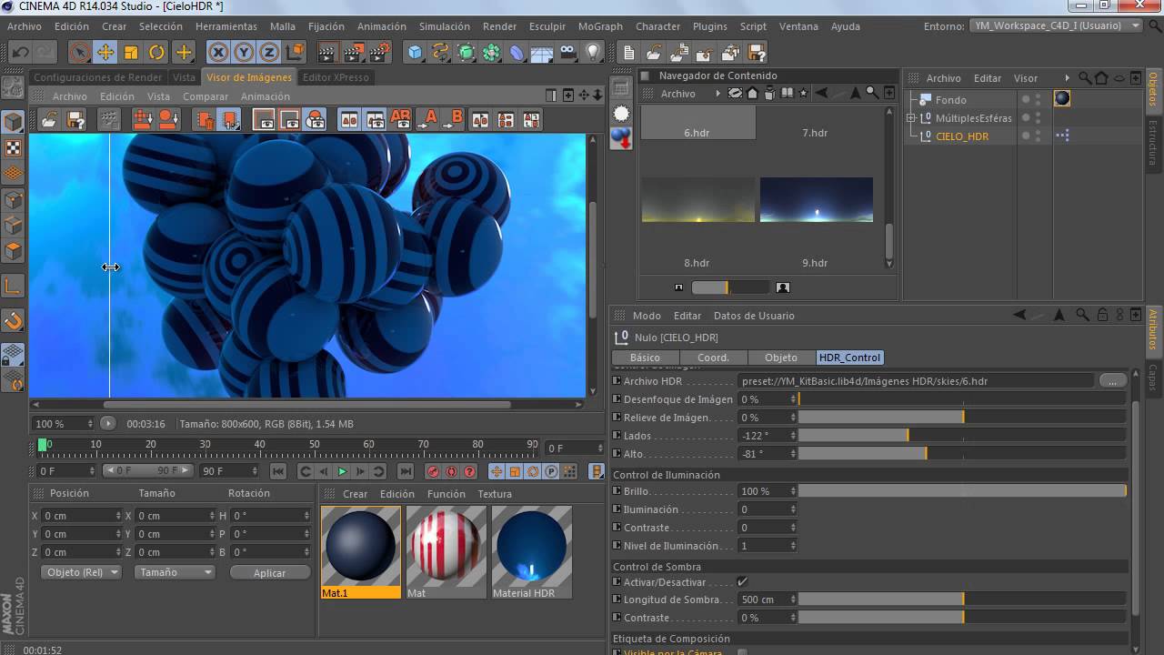Switch to the Configuraciones de Render tab
The image size is (1164, 655).
pyautogui.click(x=98, y=77)
